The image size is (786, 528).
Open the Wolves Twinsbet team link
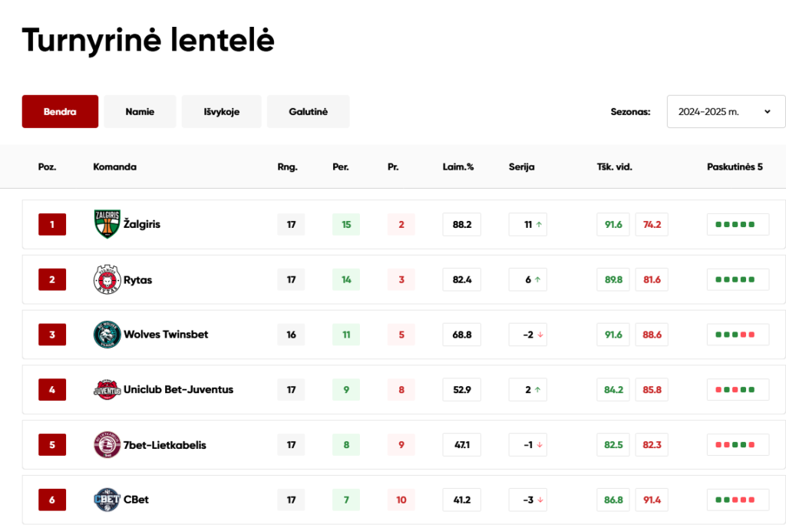pyautogui.click(x=166, y=334)
